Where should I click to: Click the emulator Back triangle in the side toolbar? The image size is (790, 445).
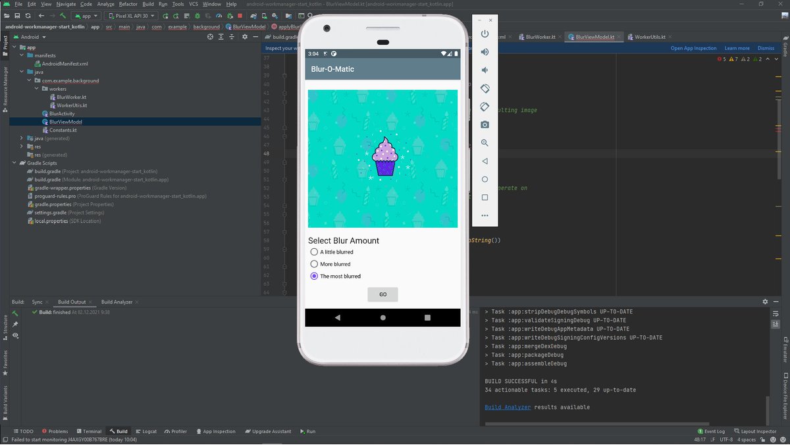(x=485, y=161)
